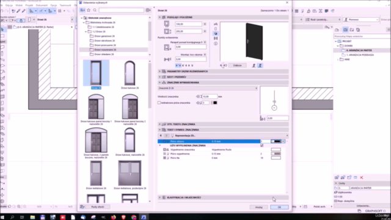Screen dimensions: 391x220
Task: Open the Projekt menu in the main window
Action: point(29,5)
